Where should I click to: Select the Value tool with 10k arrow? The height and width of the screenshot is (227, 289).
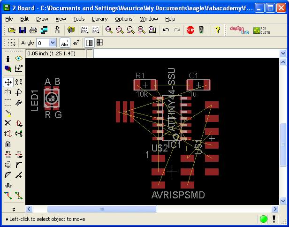click(19, 154)
